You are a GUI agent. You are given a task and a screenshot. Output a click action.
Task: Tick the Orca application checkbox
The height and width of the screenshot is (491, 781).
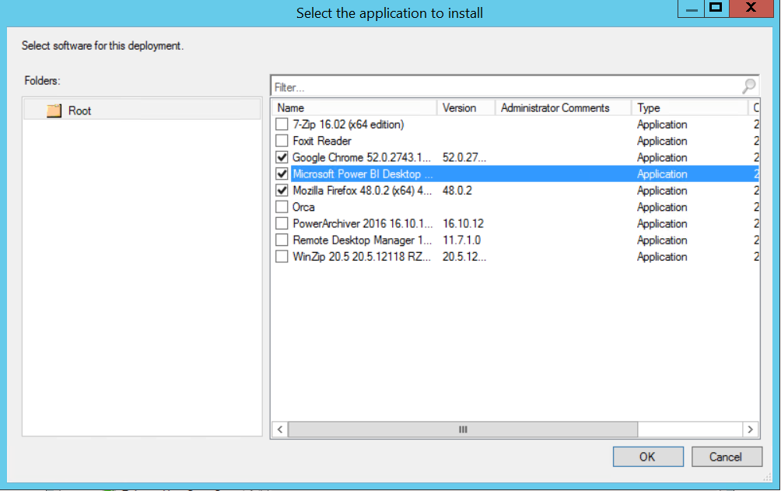click(x=282, y=207)
